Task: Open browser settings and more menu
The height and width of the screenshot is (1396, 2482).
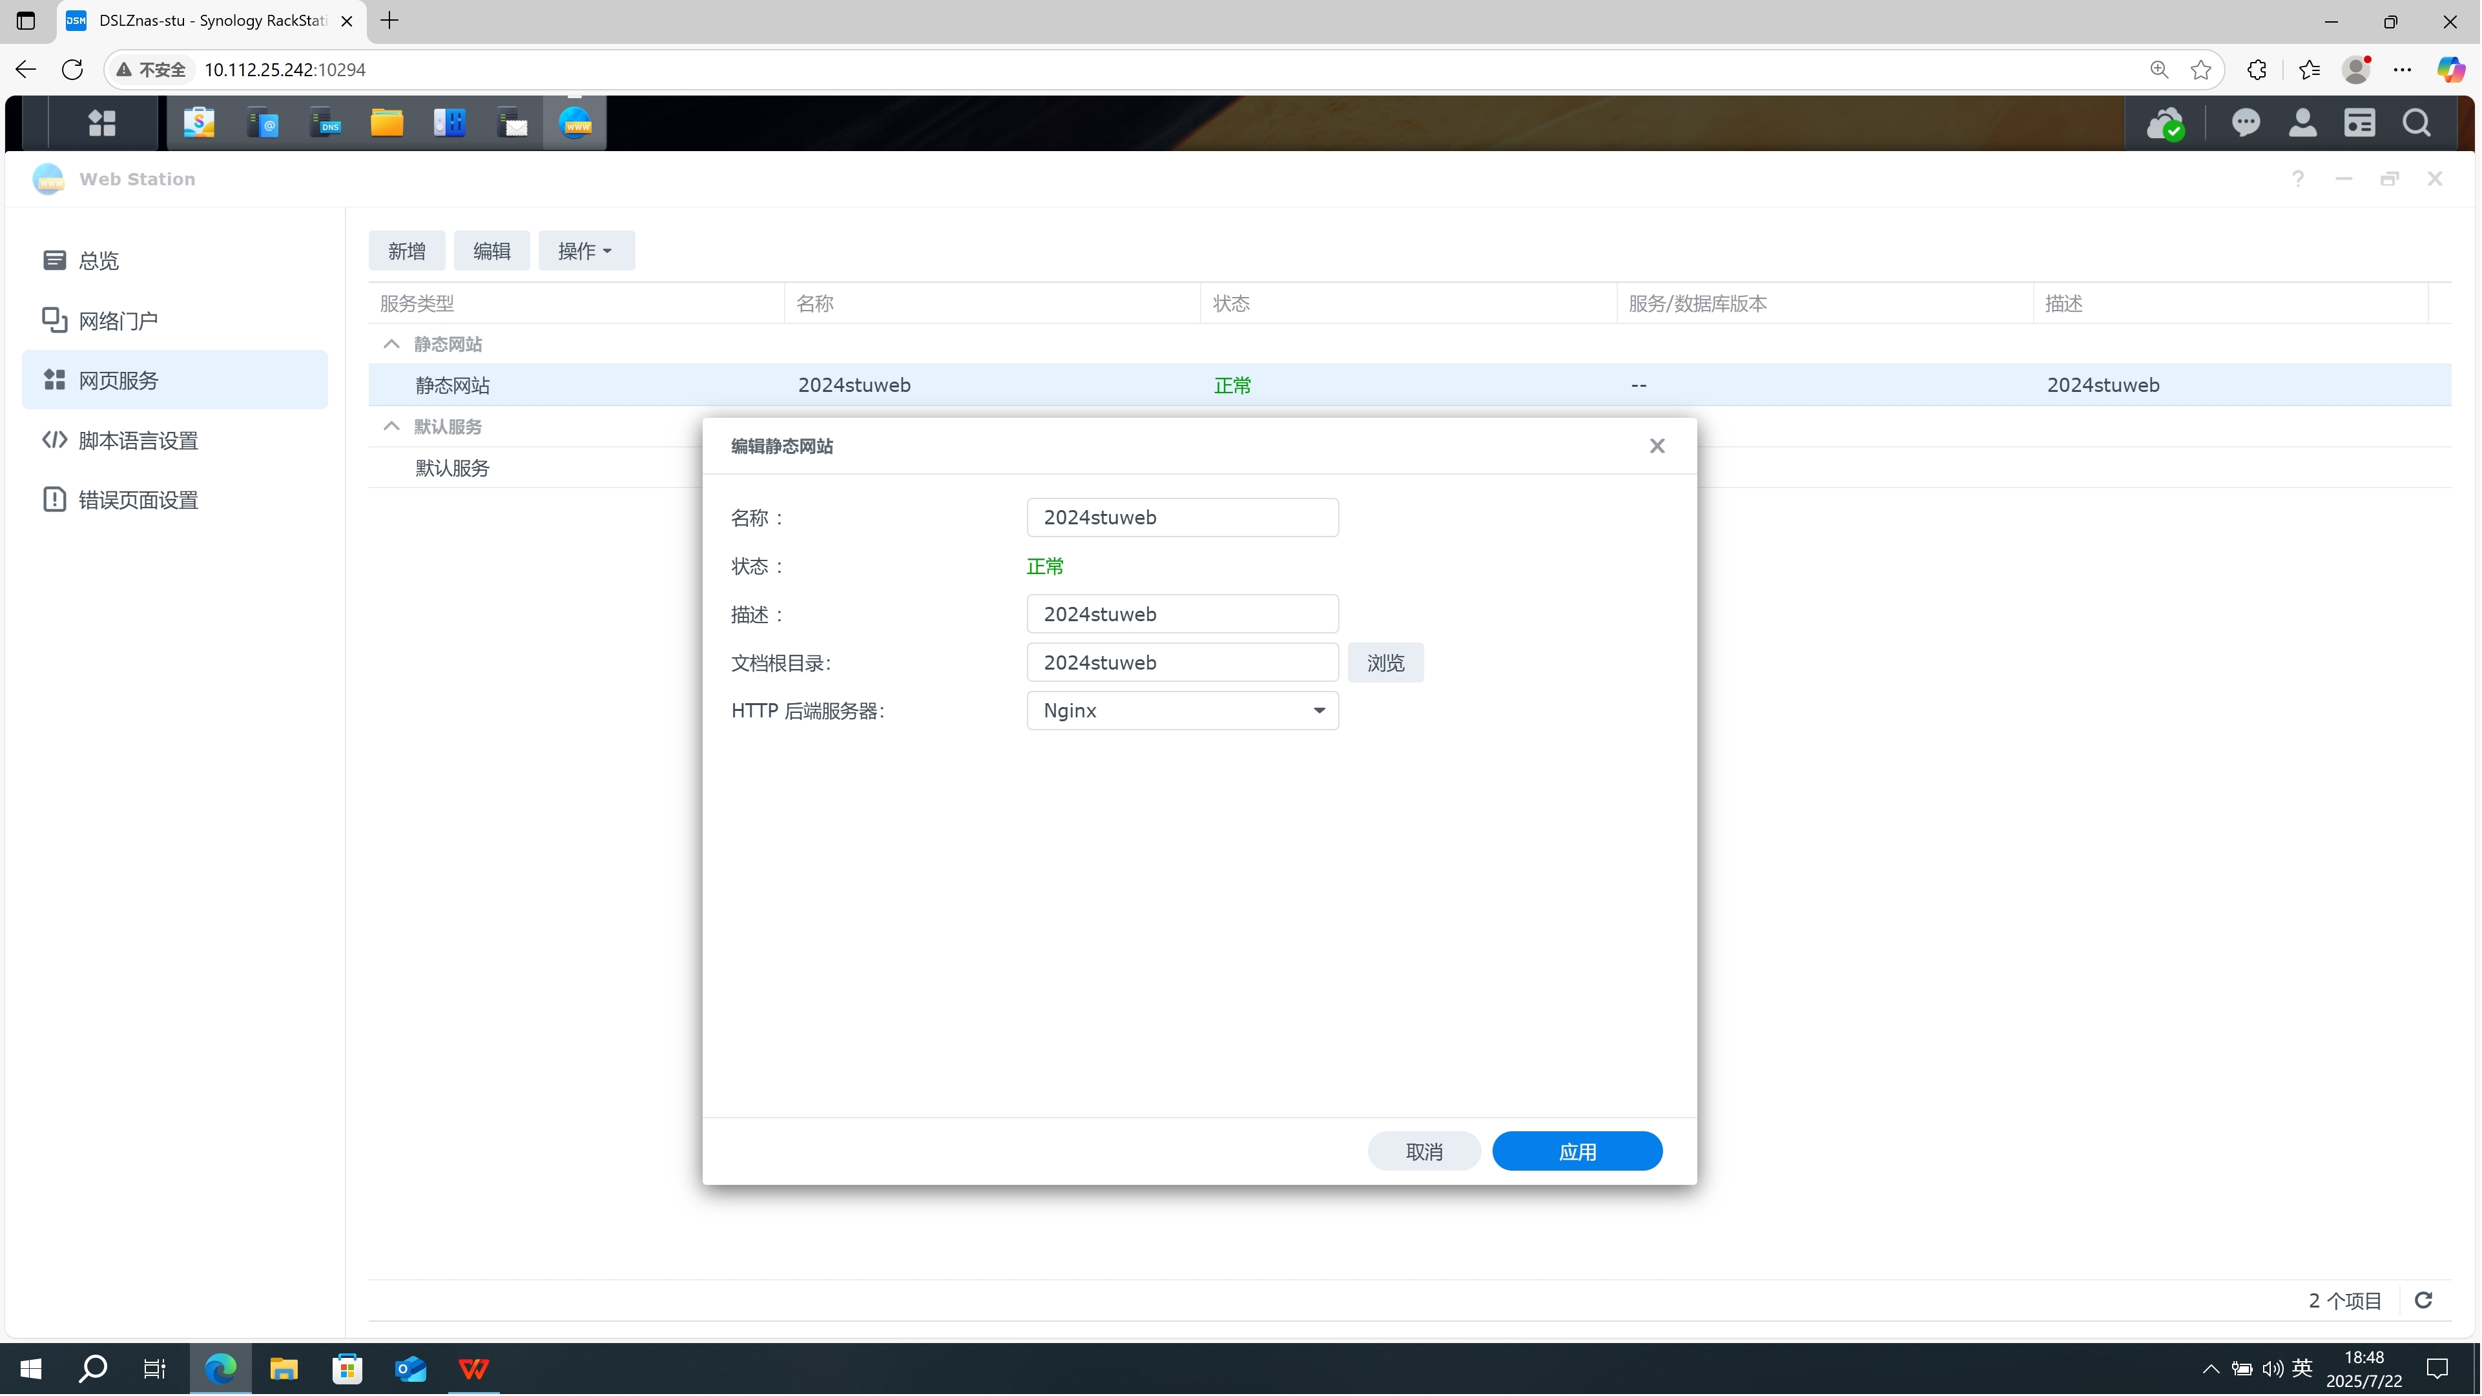Action: [2403, 69]
